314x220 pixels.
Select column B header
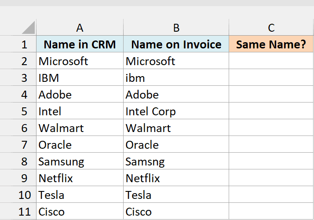coord(176,28)
